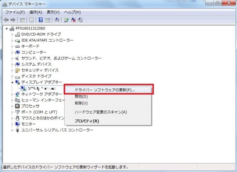Expand the DVD/CD-ROM ドライブ node
Screen dimensions: 237x172
(12, 34)
